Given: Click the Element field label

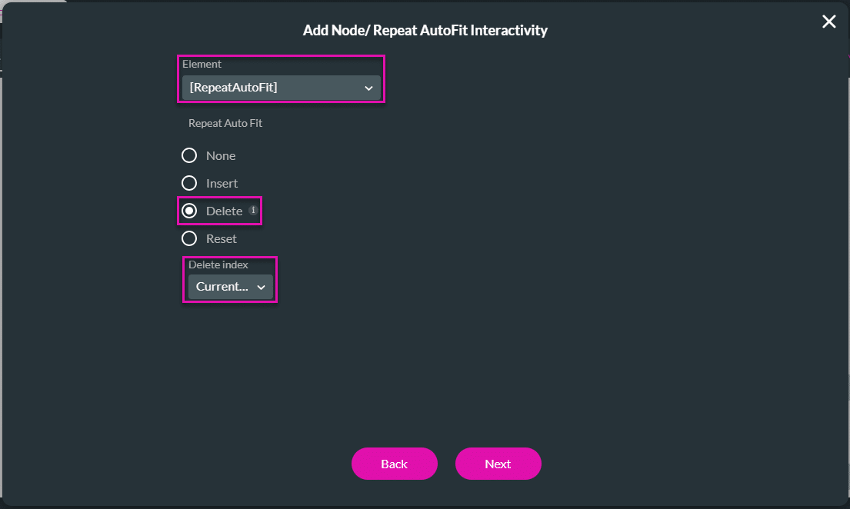Looking at the screenshot, I should (202, 64).
